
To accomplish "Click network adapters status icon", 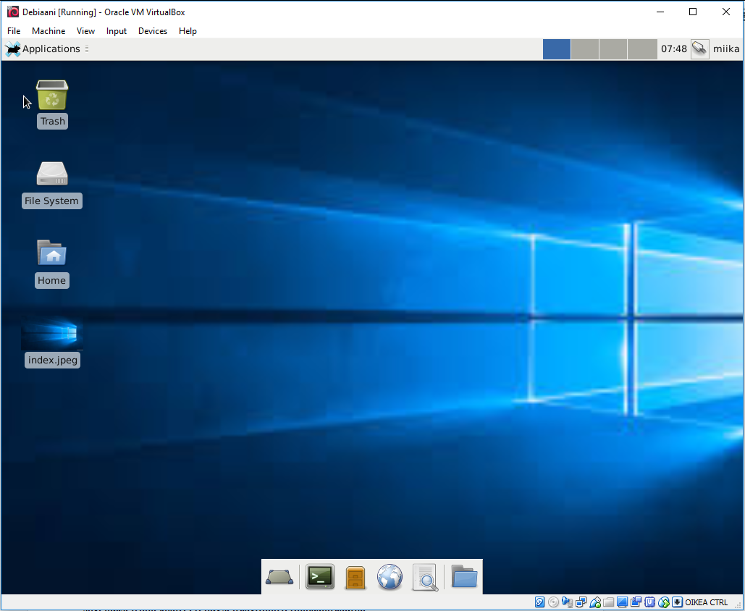I will pyautogui.click(x=581, y=602).
